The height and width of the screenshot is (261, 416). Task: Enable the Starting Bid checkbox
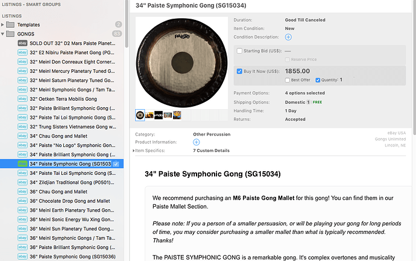[x=239, y=51]
